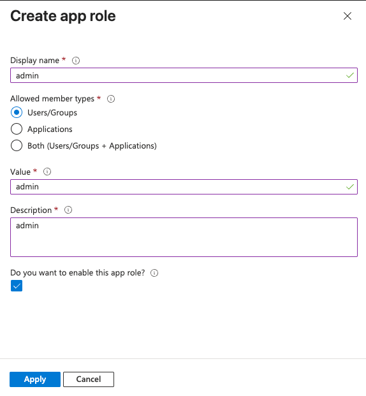
Task: Click the green checkmark in Display name field
Action: coord(350,75)
